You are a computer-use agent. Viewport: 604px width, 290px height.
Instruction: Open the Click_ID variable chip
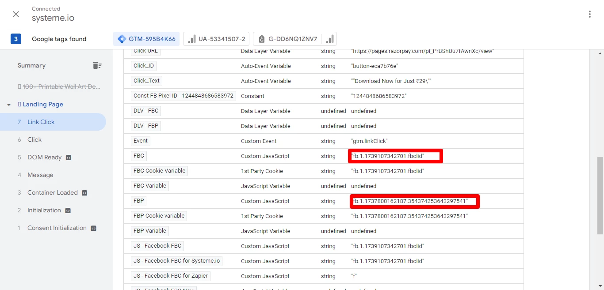click(x=144, y=66)
